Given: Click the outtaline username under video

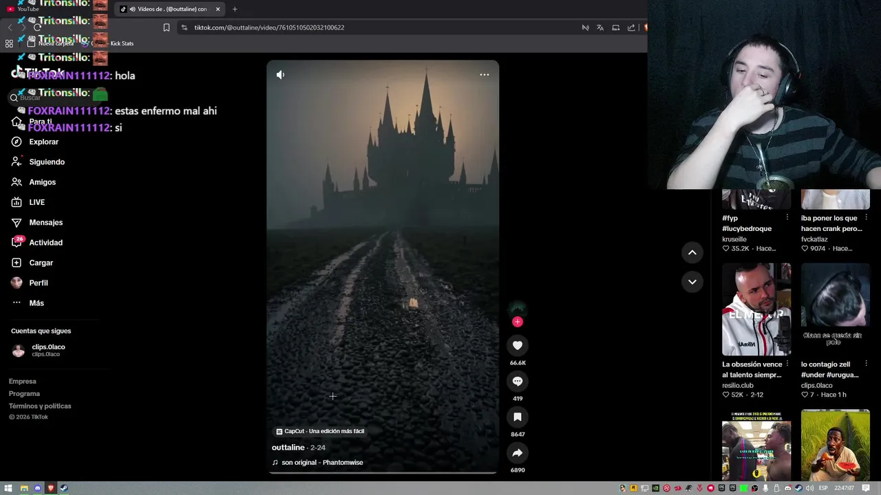Looking at the screenshot, I should [288, 448].
